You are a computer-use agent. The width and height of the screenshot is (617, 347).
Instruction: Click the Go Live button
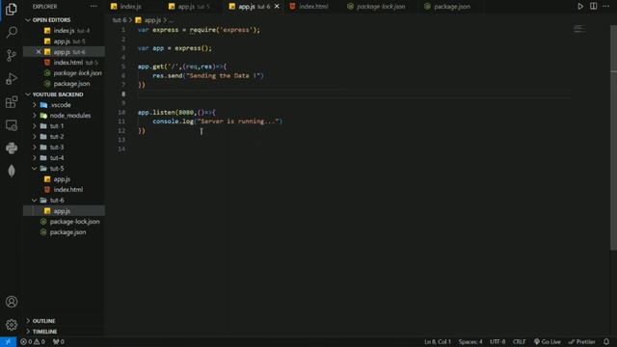pos(548,342)
